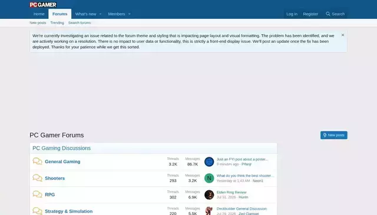The height and width of the screenshot is (215, 377).
Task: Go to New posts sub-navigation link
Action: (x=38, y=23)
